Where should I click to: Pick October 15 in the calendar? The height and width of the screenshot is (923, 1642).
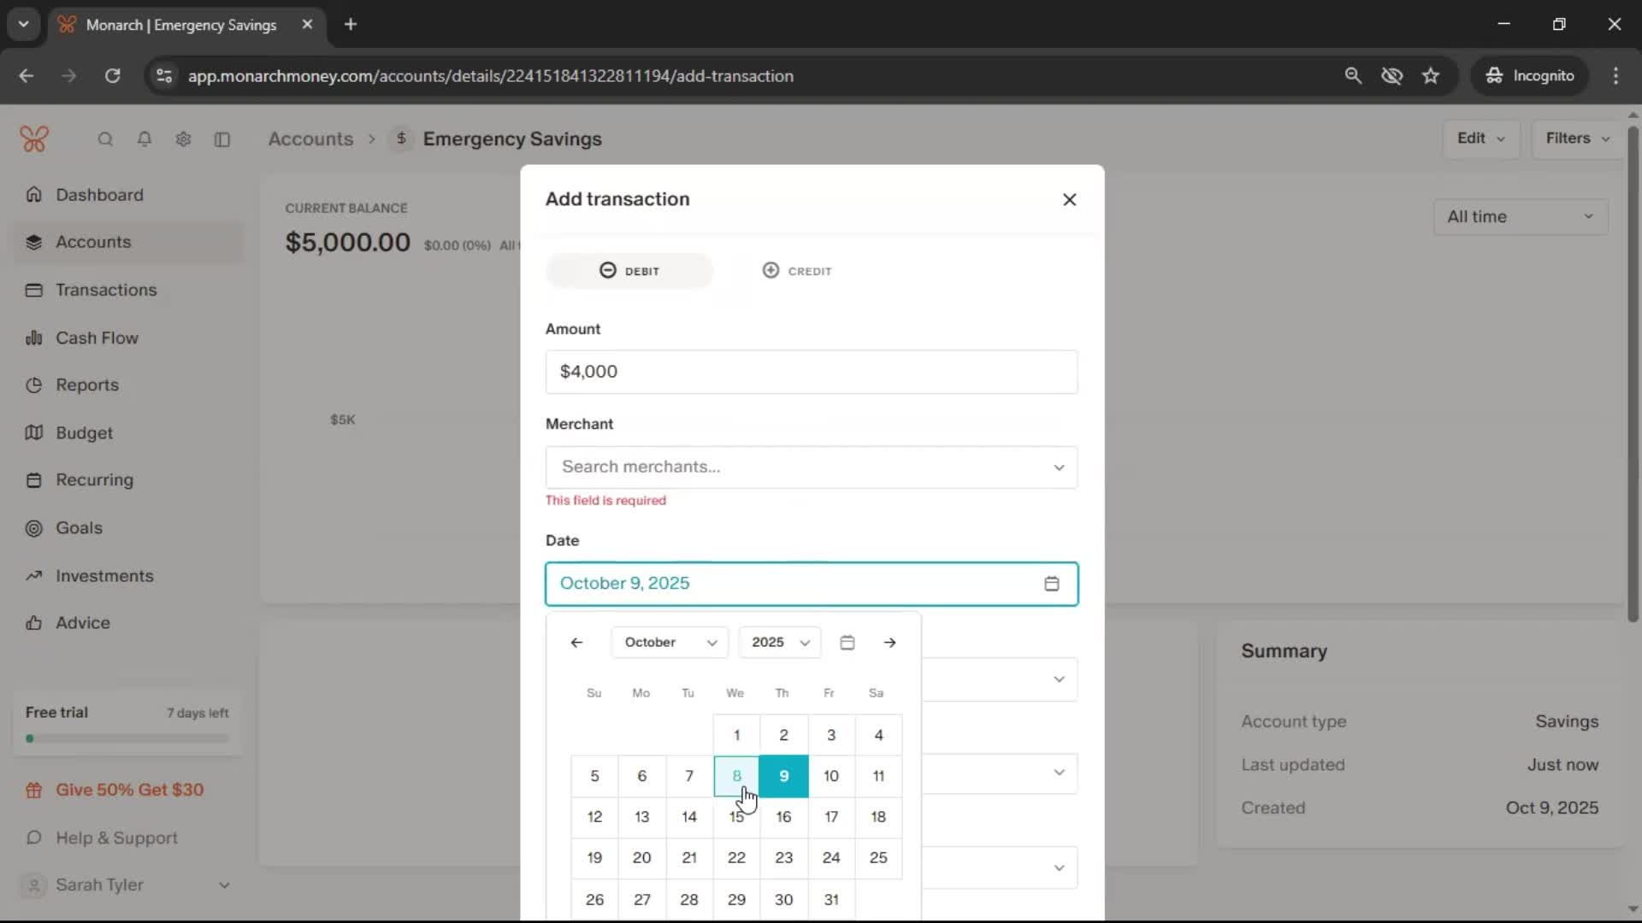click(735, 817)
